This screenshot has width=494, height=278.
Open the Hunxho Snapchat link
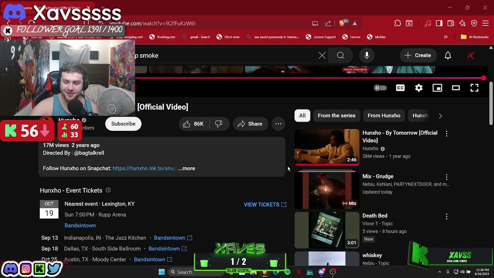click(144, 168)
